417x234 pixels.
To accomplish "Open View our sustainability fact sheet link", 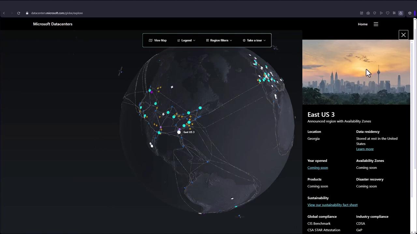I will 332,205.
